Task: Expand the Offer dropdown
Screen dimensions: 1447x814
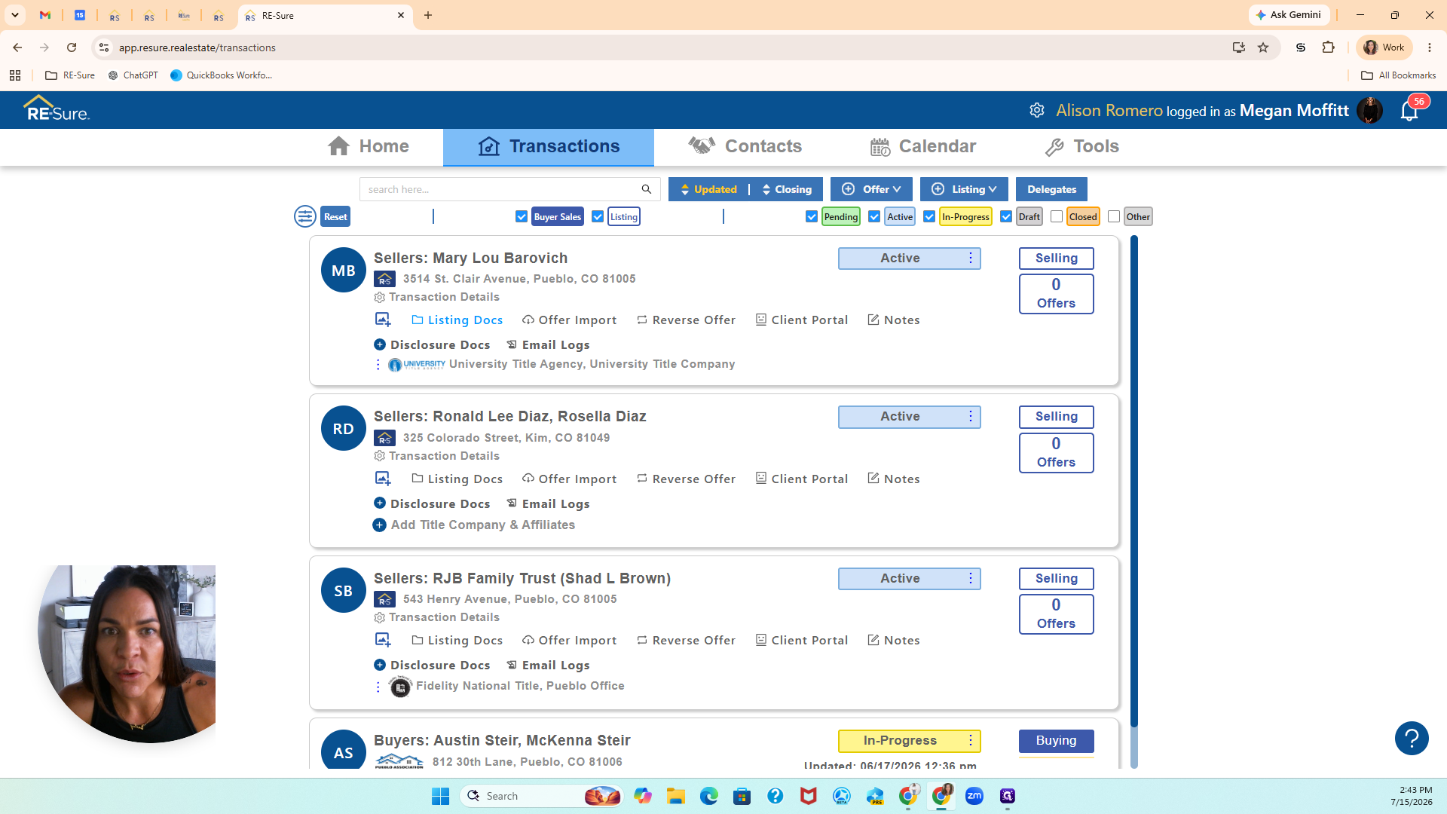Action: (x=871, y=189)
